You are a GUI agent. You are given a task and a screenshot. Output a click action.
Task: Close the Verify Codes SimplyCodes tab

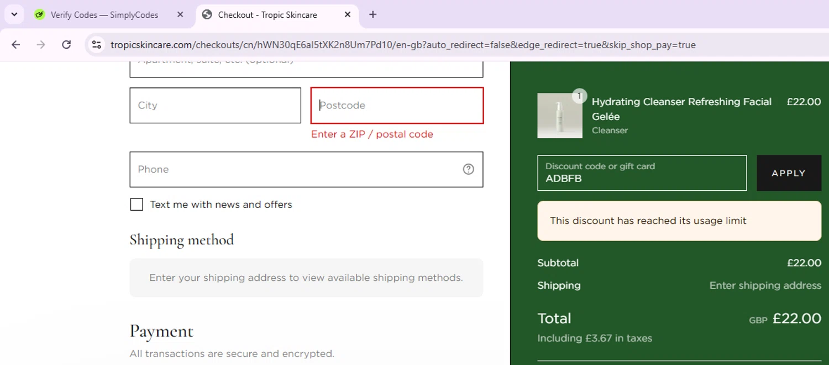tap(180, 15)
